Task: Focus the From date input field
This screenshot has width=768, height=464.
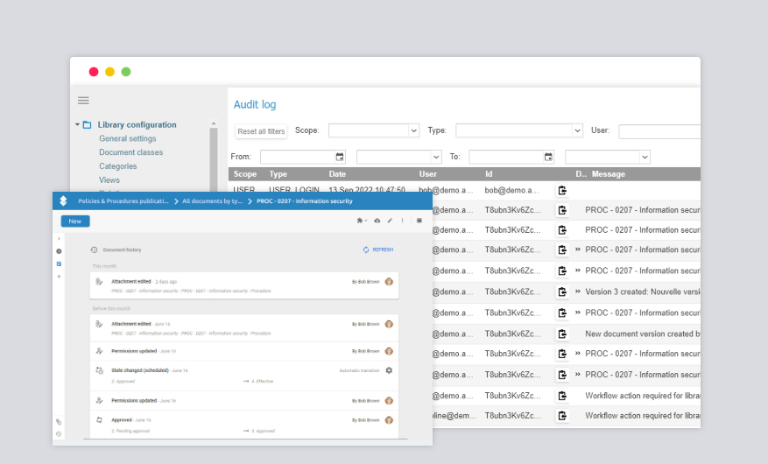Action: coord(298,157)
